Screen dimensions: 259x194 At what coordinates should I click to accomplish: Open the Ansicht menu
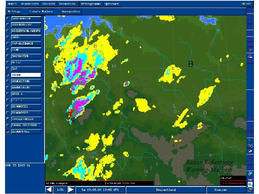click(x=49, y=4)
